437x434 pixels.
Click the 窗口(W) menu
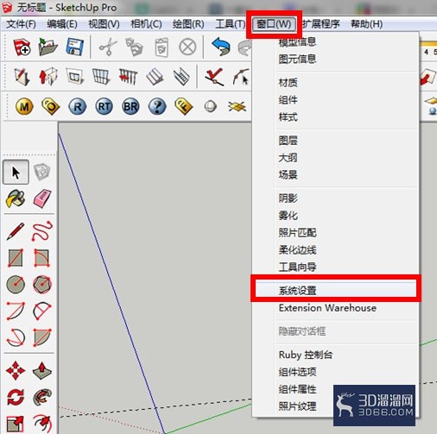(274, 24)
